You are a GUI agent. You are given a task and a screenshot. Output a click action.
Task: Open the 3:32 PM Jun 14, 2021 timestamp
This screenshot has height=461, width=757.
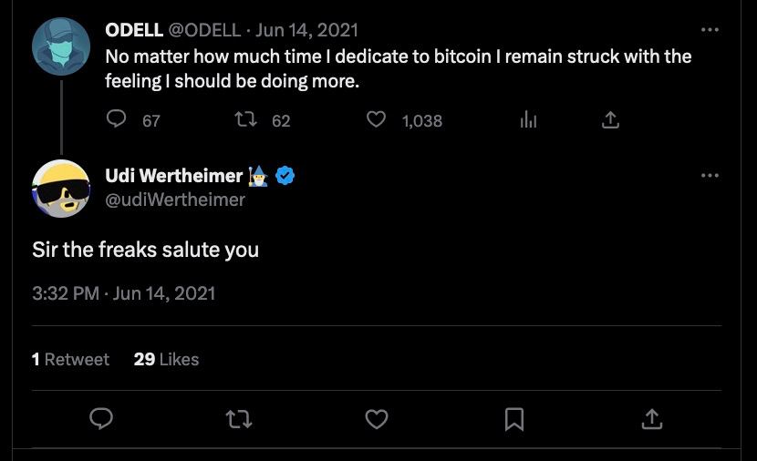tap(124, 293)
